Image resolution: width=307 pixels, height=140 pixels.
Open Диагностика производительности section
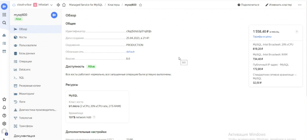(36, 110)
